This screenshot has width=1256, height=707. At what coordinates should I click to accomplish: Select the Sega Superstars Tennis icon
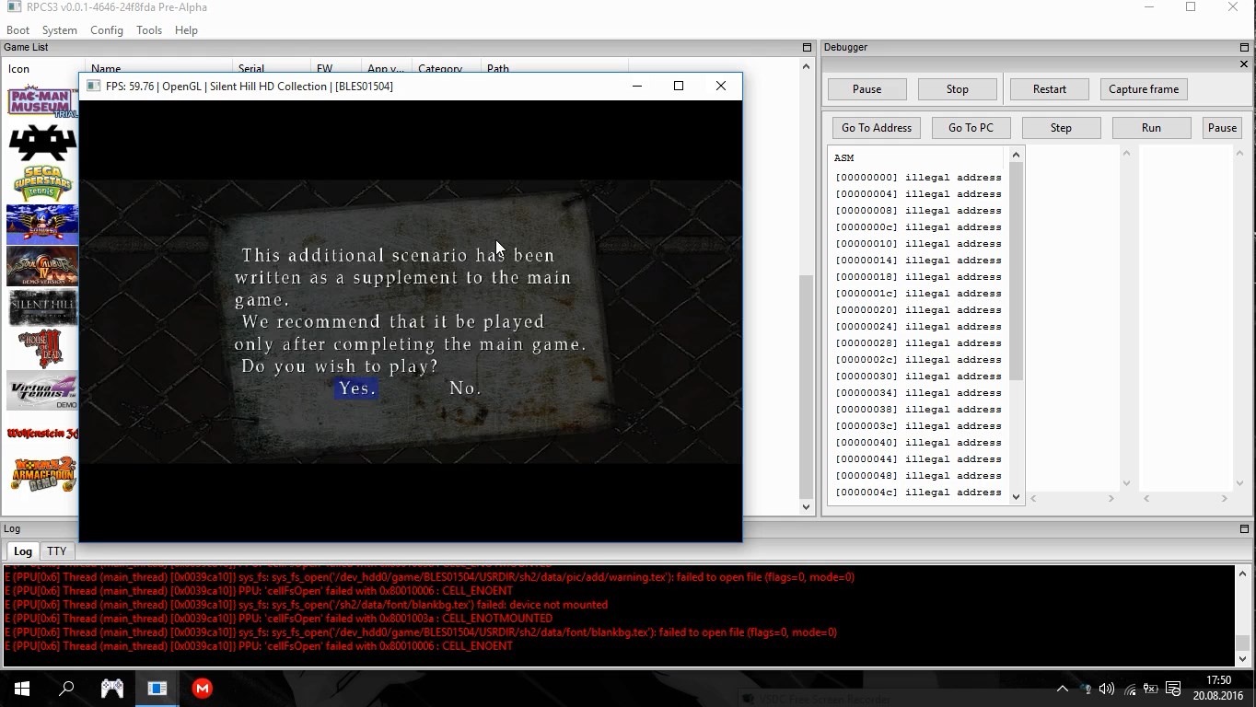41,182
